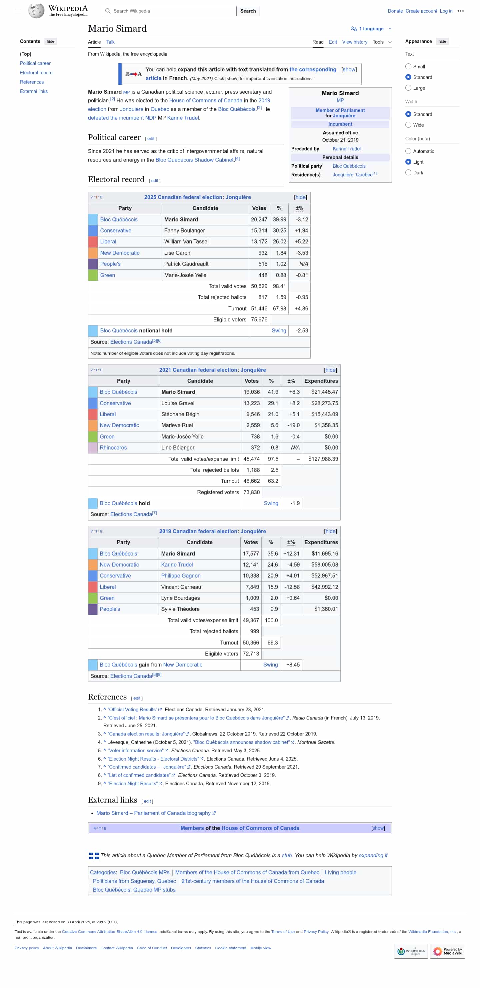Click the translate notice icon
Viewport: 480px width, 988px height.
(133, 74)
